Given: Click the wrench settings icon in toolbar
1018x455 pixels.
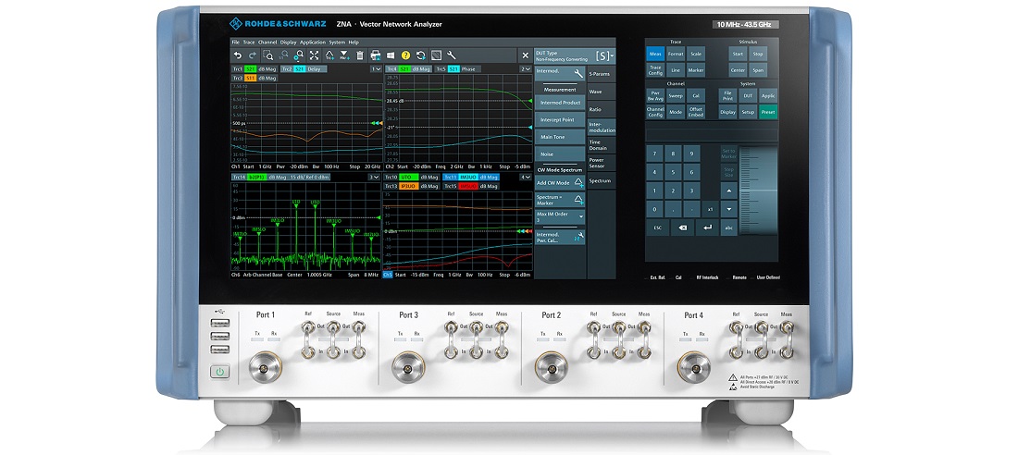Looking at the screenshot, I should point(452,55).
